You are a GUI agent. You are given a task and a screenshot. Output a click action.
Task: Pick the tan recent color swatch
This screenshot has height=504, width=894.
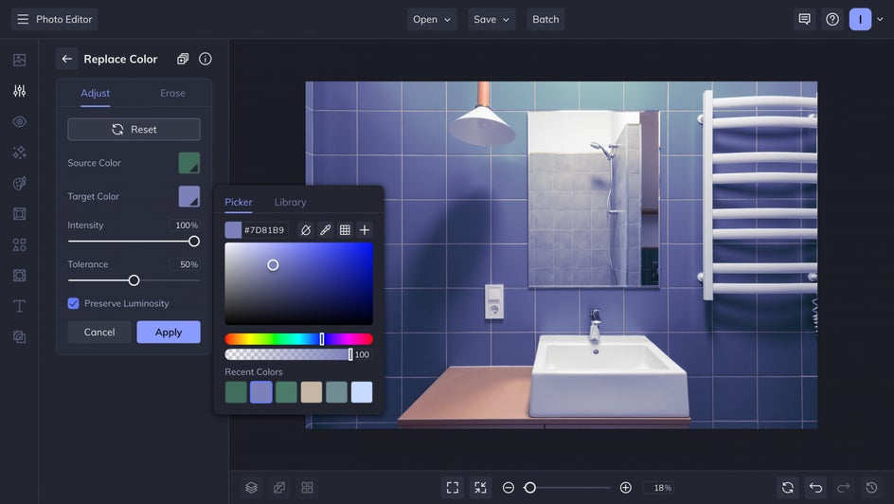(312, 392)
